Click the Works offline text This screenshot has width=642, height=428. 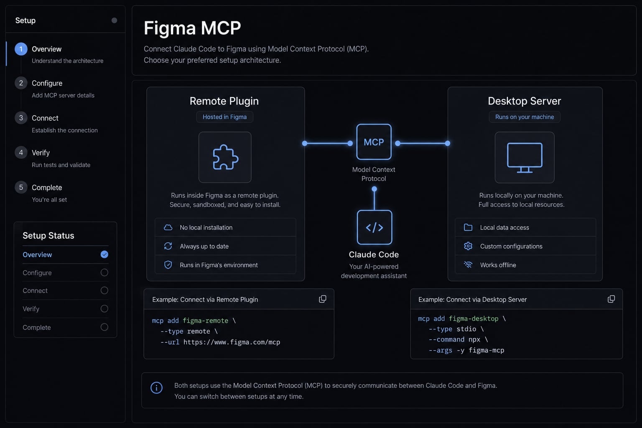tap(498, 265)
